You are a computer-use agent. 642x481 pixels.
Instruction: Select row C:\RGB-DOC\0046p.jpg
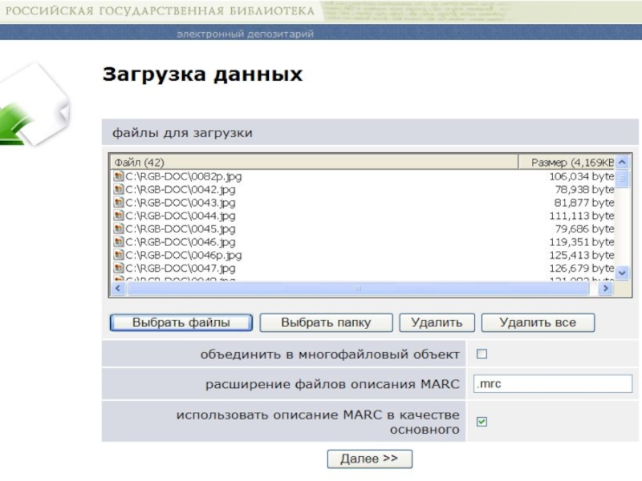(x=363, y=255)
